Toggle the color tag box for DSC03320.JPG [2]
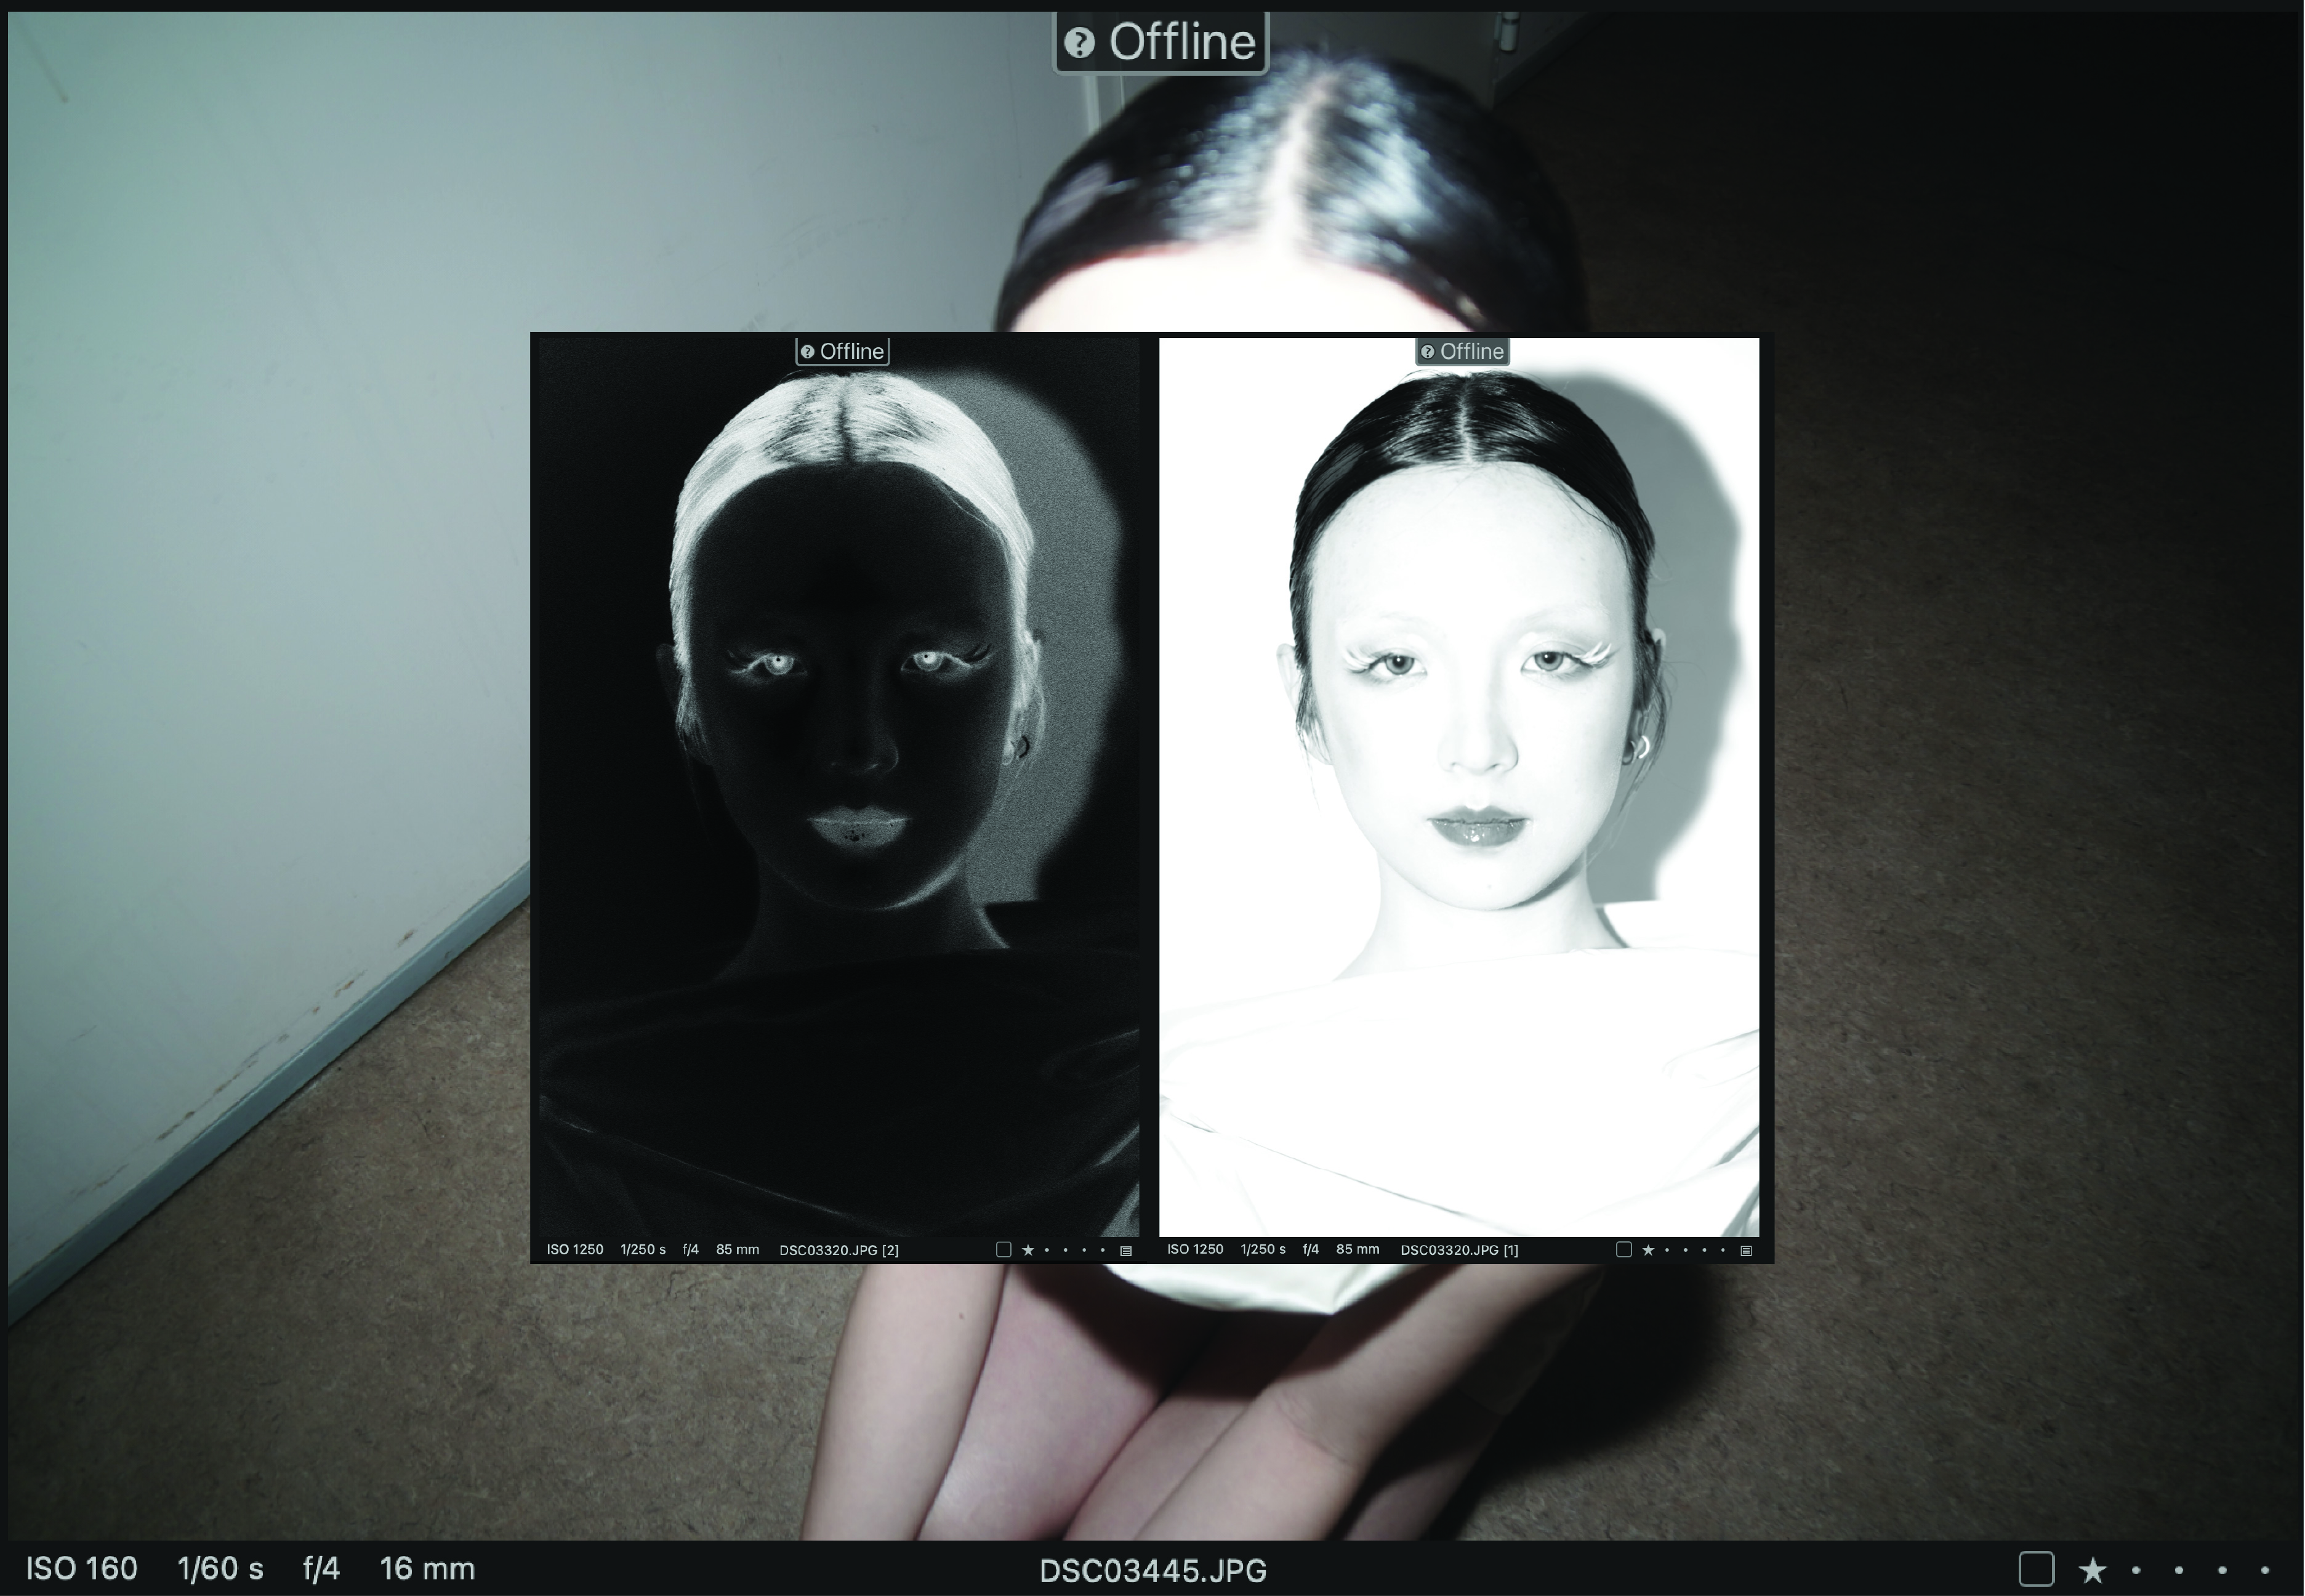 (x=1004, y=1249)
